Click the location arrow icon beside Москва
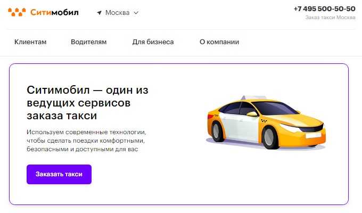This screenshot has height=213, width=362. pos(99,13)
